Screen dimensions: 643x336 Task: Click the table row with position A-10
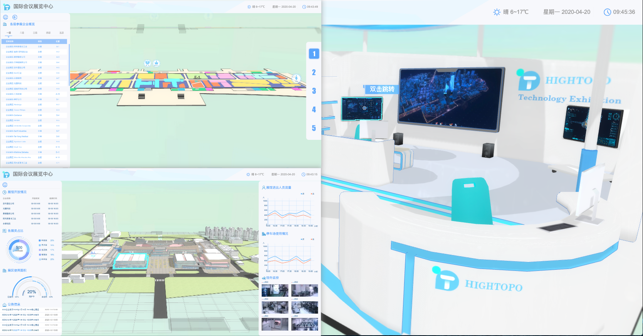(x=34, y=94)
